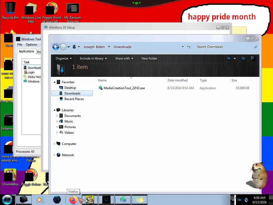
Task: Select the Recycle Bin desktop icon
Action: (10, 10)
